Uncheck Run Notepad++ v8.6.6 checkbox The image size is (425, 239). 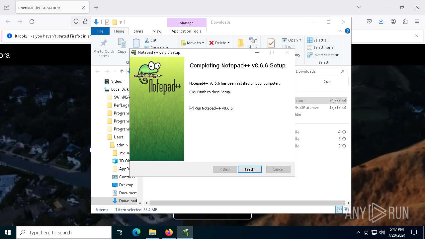coord(192,108)
